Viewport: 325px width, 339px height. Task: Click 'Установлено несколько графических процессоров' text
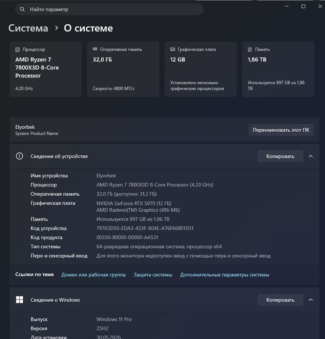pyautogui.click(x=197, y=85)
